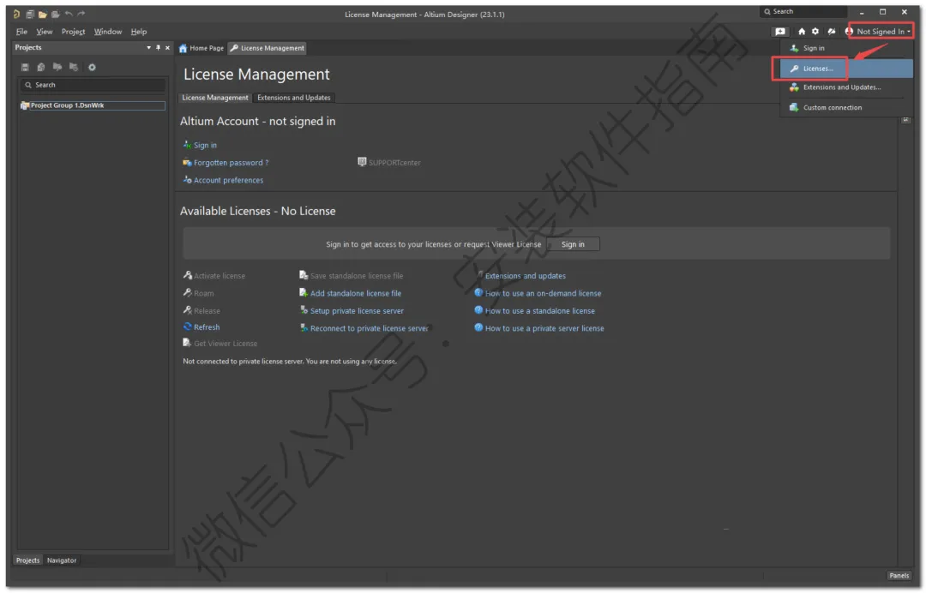Switch to Extensions and Updates sub-tab
This screenshot has width=926, height=593.
[293, 98]
